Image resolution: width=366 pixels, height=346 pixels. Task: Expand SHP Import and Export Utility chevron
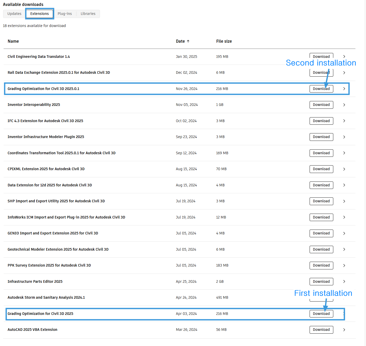coord(344,201)
